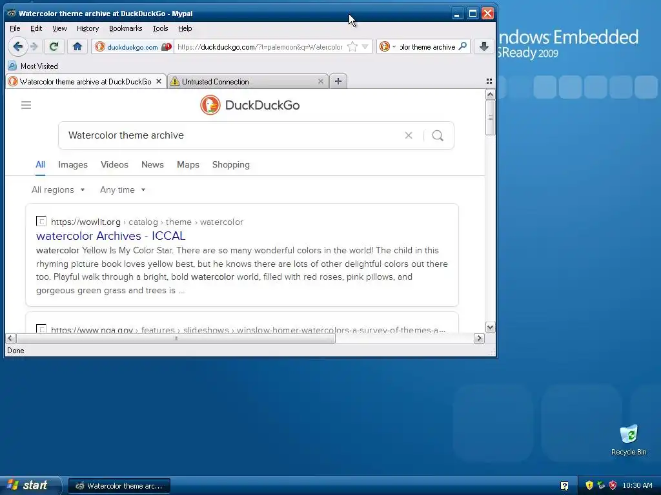Open the downloads panel arrow button
This screenshot has width=661, height=495.
484,46
